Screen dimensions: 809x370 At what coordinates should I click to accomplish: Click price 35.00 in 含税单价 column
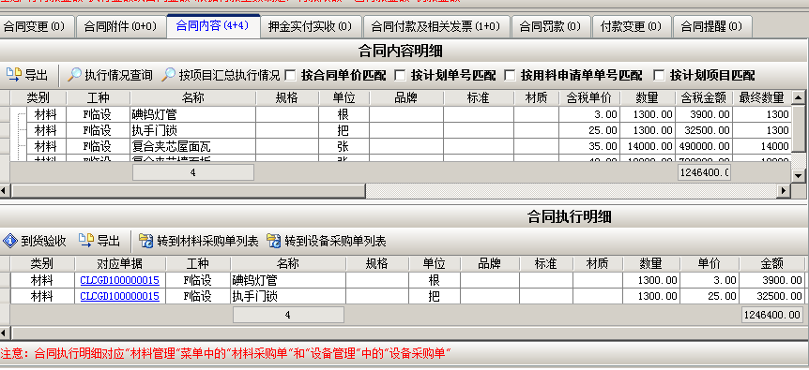[x=589, y=146]
